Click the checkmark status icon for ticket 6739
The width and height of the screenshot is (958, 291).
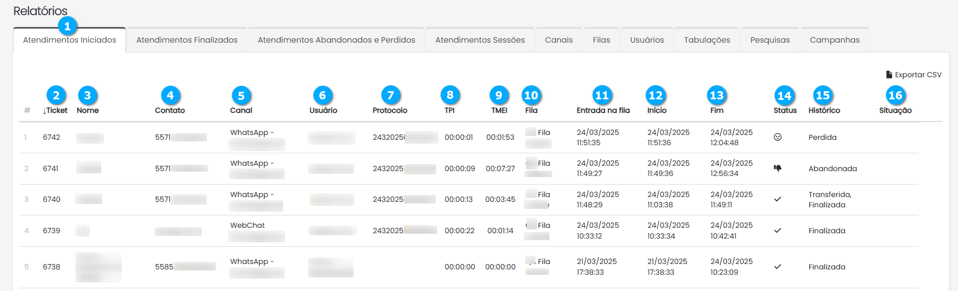click(x=777, y=231)
